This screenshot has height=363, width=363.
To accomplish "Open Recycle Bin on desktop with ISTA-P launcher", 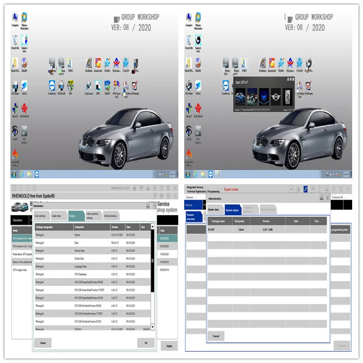I will [x=189, y=43].
